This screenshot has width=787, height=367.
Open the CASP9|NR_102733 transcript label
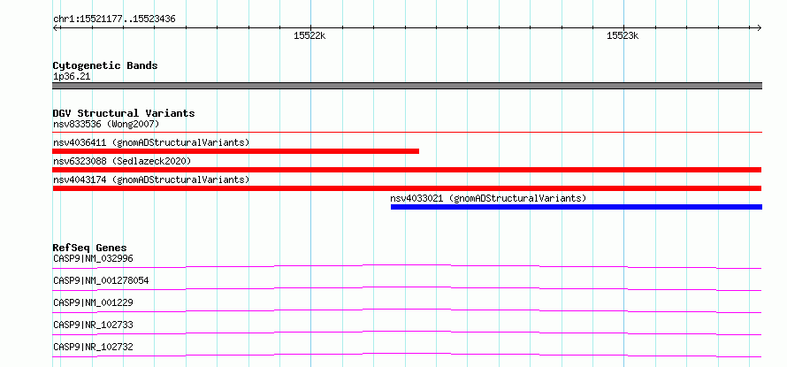(x=93, y=325)
